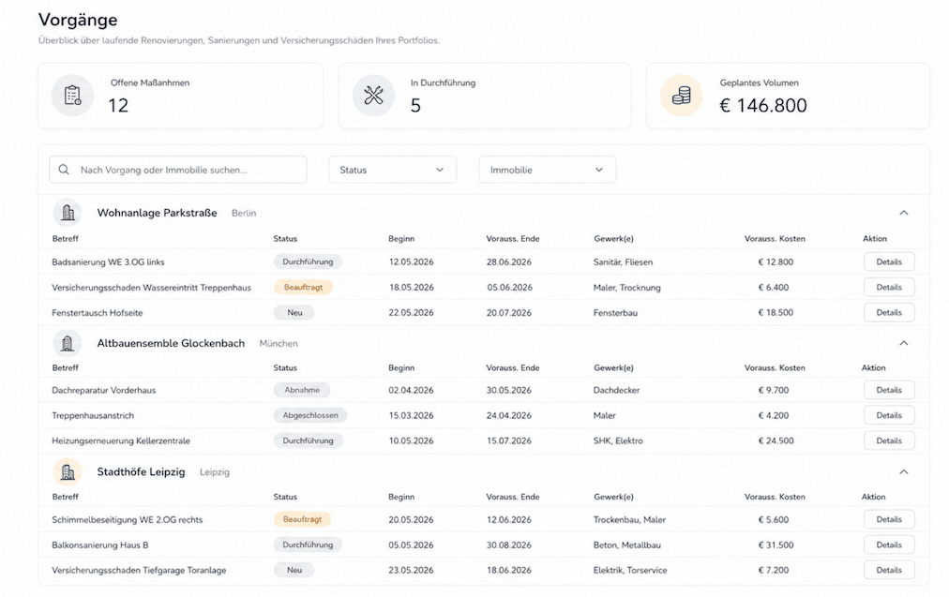Click the coins icon in Geplantes Volumen card

(682, 96)
